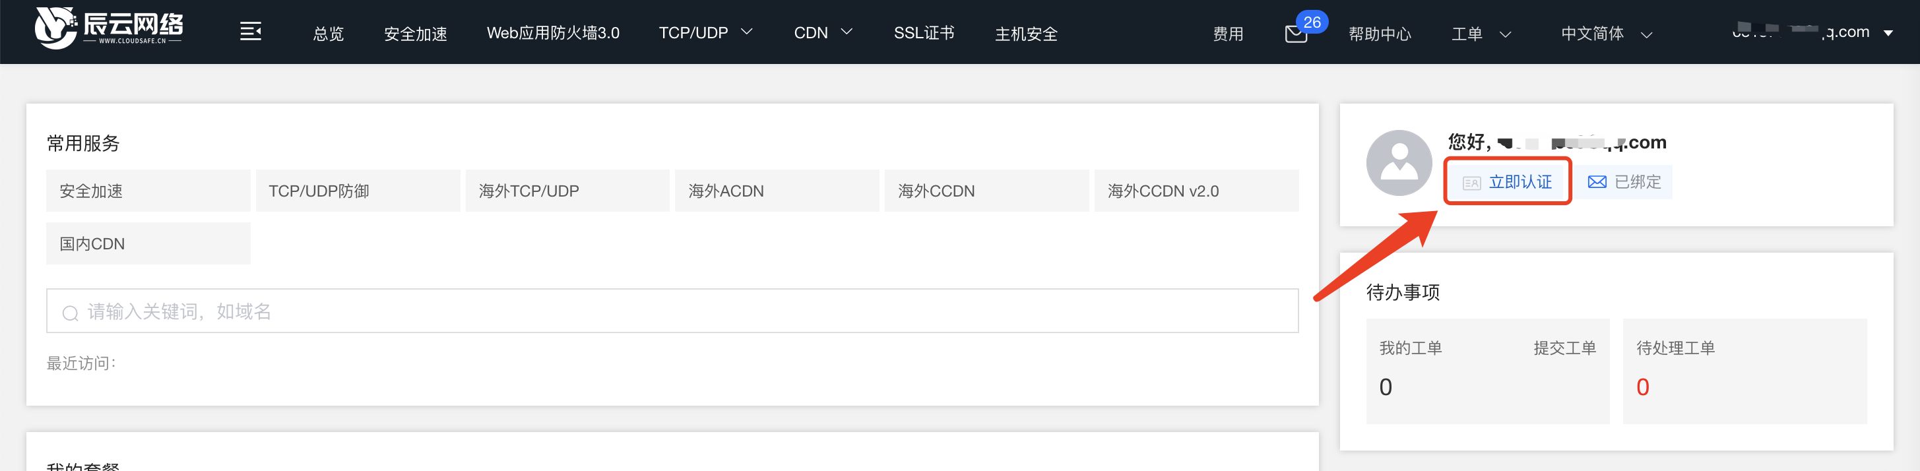Screen dimensions: 1920x471
Task: Click the ID card icon beside 立即认证
Action: pos(1471,183)
